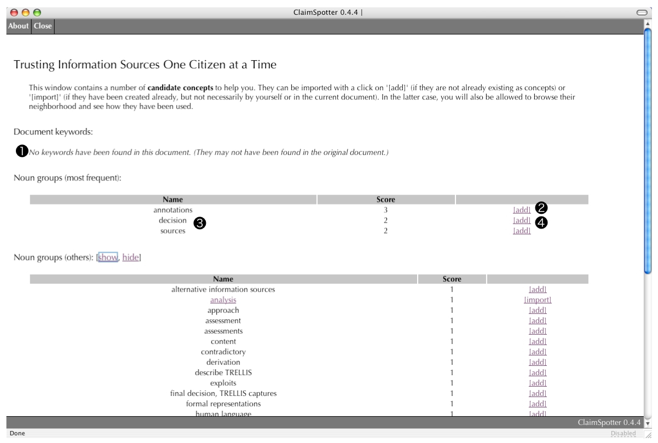
Task: Add the plural 'assessments' concept
Action: coord(538,331)
